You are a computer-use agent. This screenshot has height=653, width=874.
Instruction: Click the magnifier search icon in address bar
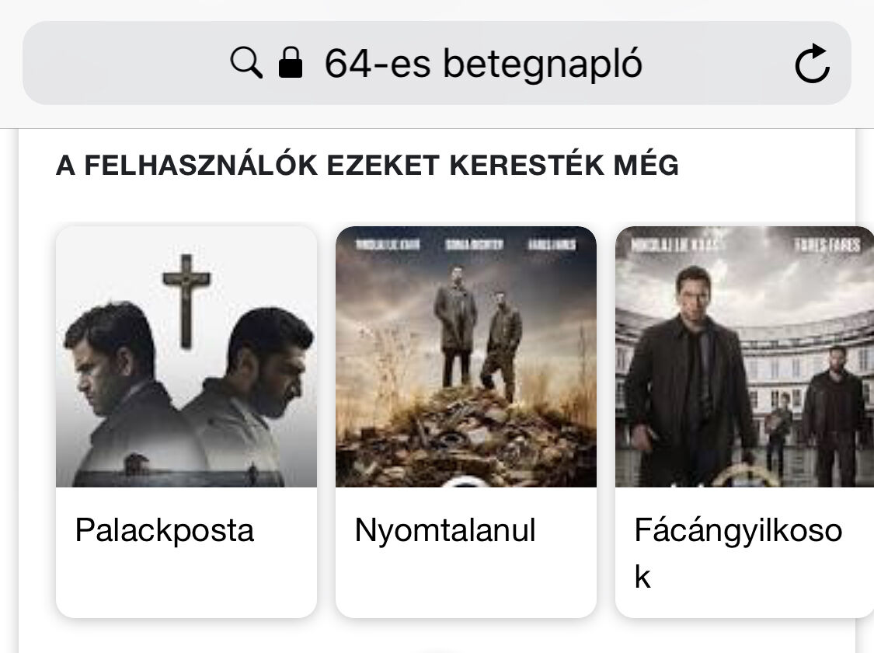point(246,63)
